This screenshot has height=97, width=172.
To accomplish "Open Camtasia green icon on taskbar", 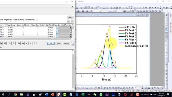I will point(64,95).
